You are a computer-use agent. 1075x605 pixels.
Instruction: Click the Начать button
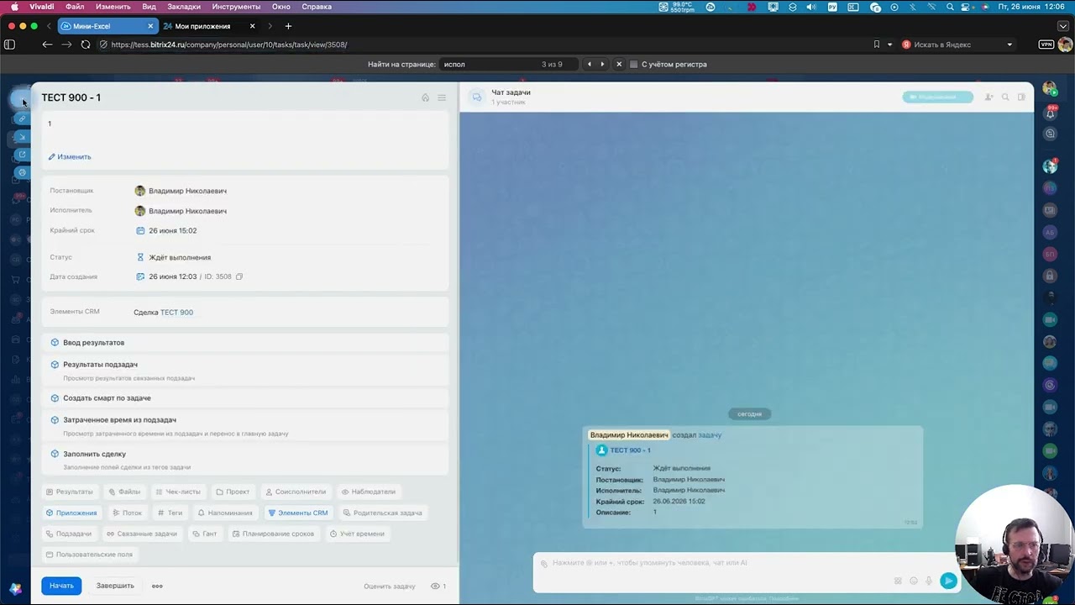click(61, 586)
